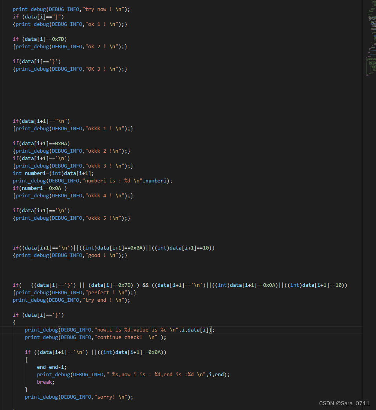Image resolution: width=376 pixels, height=410 pixels.
Task: Click the line 'if(numberi==0x0A )'
Action: pos(40,188)
